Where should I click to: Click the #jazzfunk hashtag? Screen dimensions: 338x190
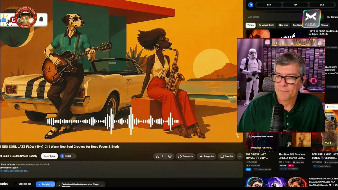(44, 164)
